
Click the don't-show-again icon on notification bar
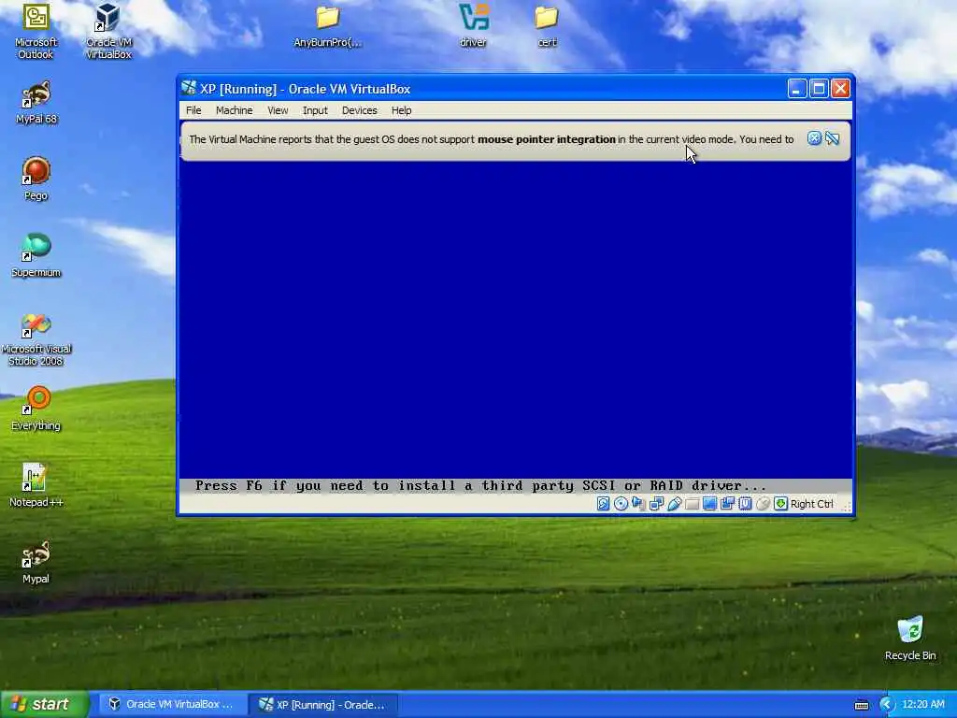[x=832, y=138]
